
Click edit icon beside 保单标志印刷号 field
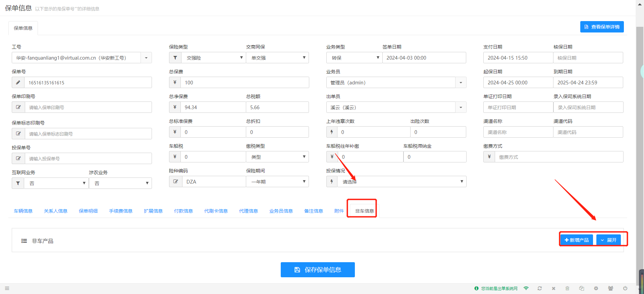[x=18, y=134]
